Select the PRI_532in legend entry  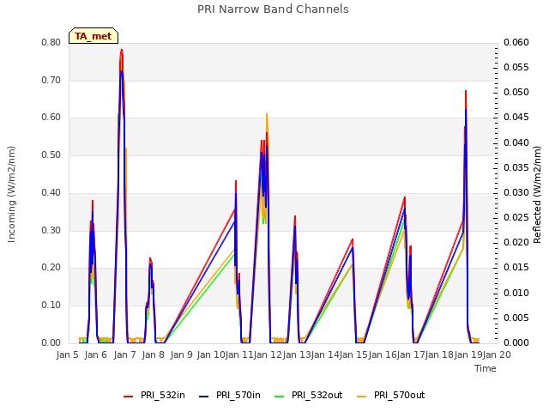pyautogui.click(x=154, y=396)
